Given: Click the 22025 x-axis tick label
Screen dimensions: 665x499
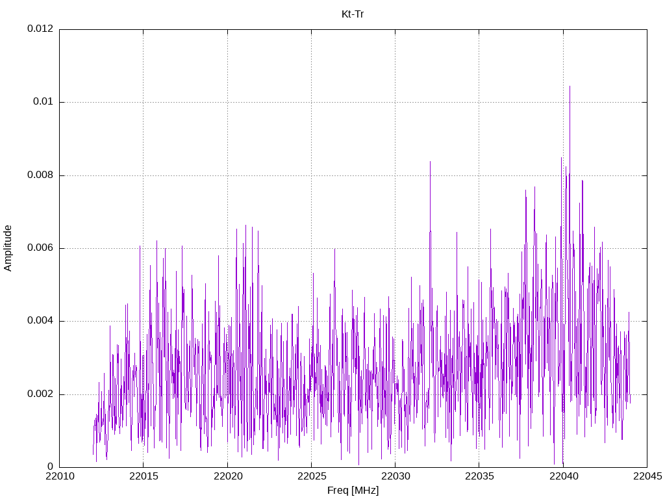Looking at the screenshot, I should (312, 476).
